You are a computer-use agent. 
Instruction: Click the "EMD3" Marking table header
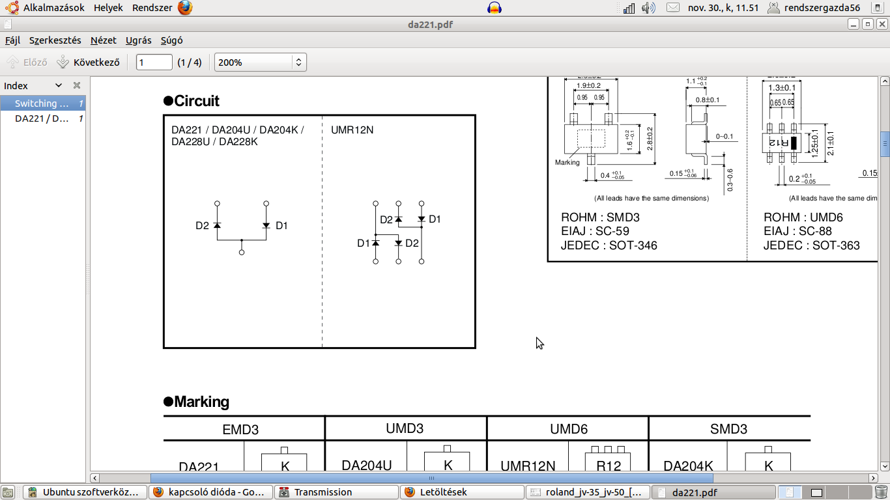(x=240, y=430)
